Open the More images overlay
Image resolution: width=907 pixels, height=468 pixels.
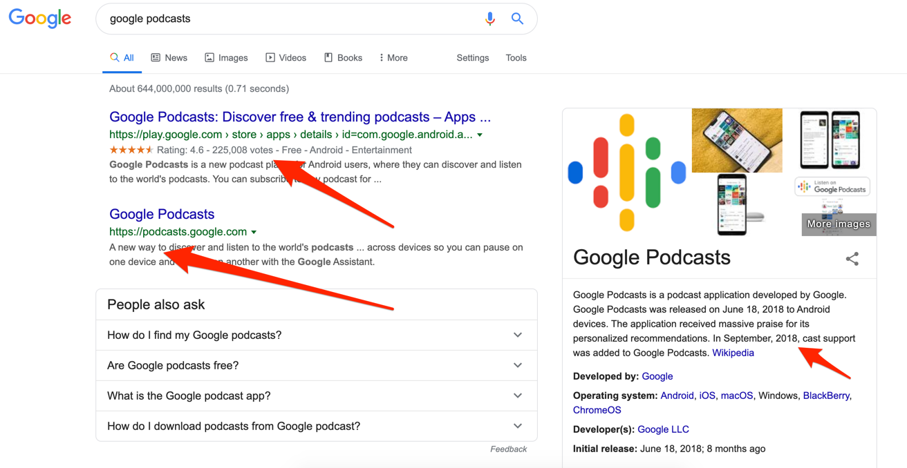[839, 224]
